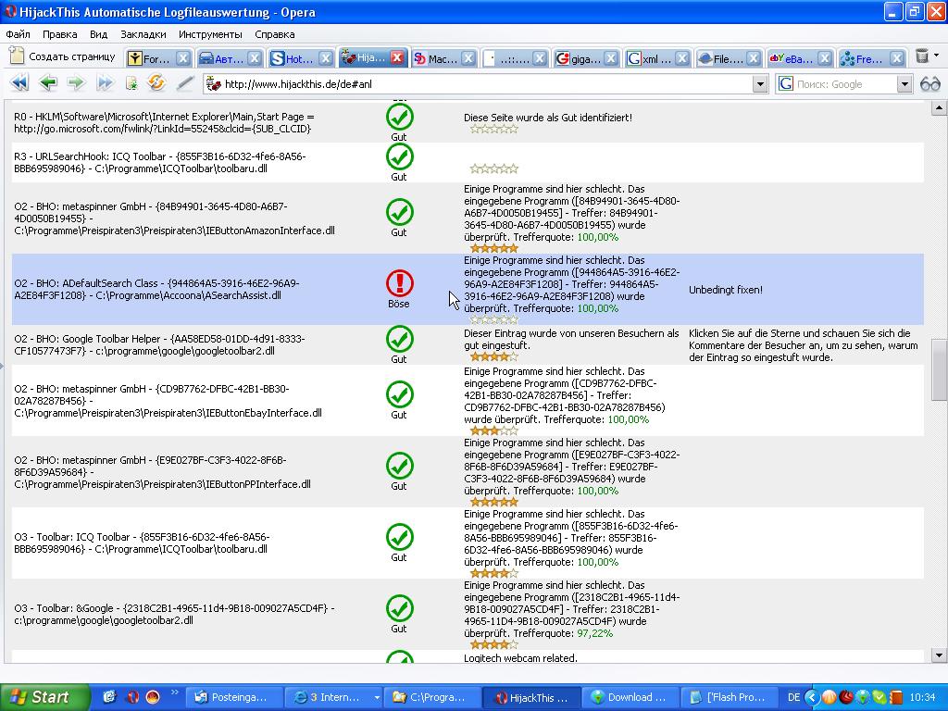Open Download… taskbar window
948x711 pixels.
pos(630,697)
